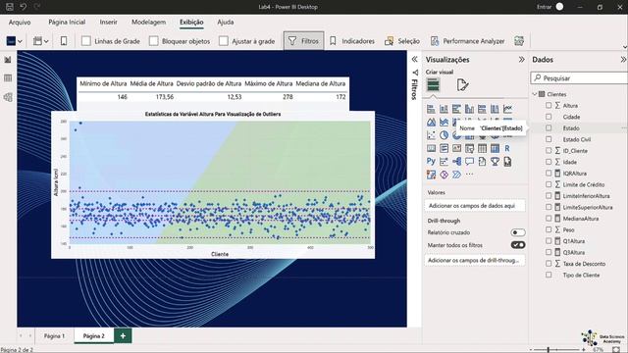
Task: Click the Undo arrow in title bar
Action: tap(24, 7)
